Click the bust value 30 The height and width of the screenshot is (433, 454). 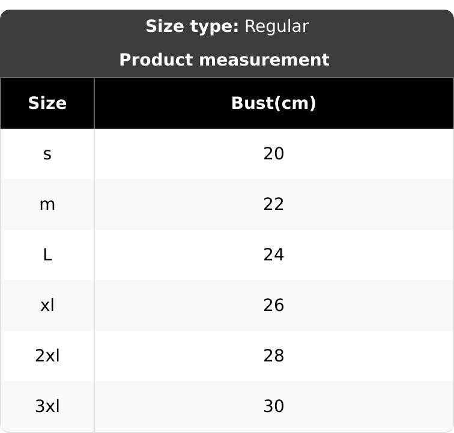click(x=273, y=407)
